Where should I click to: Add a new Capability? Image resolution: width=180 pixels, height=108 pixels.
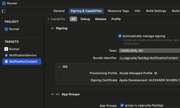click(56, 19)
